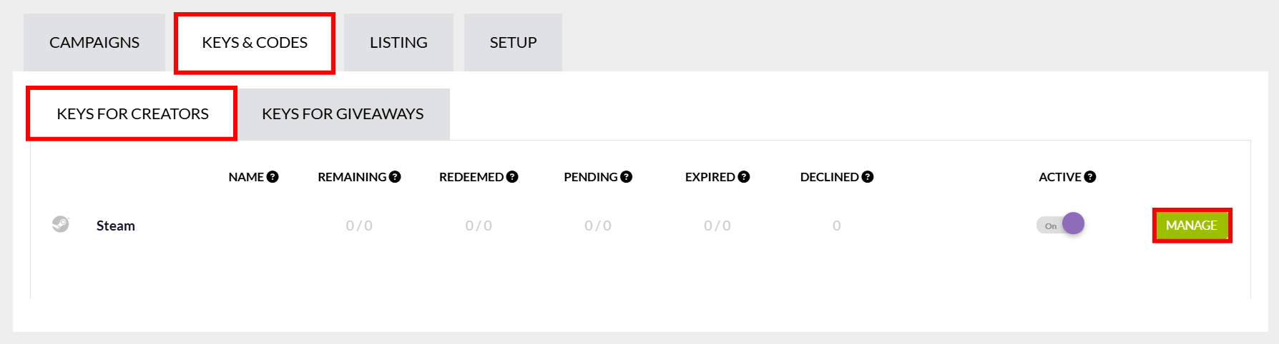Click the Steam row name
Screen dimensions: 1279x344
[116, 226]
